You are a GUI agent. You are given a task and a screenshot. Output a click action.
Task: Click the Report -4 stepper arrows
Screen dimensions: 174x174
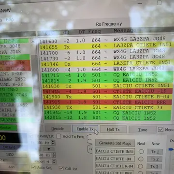(x=54, y=161)
